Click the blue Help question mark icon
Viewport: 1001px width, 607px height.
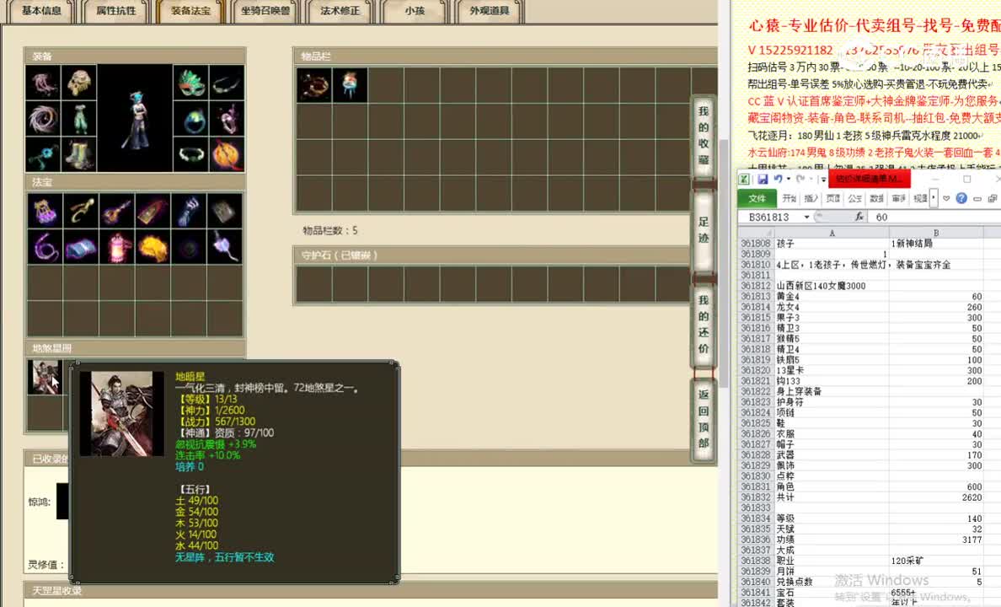[x=963, y=197]
